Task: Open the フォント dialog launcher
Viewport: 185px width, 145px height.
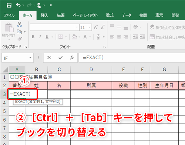Action: pos(105,47)
